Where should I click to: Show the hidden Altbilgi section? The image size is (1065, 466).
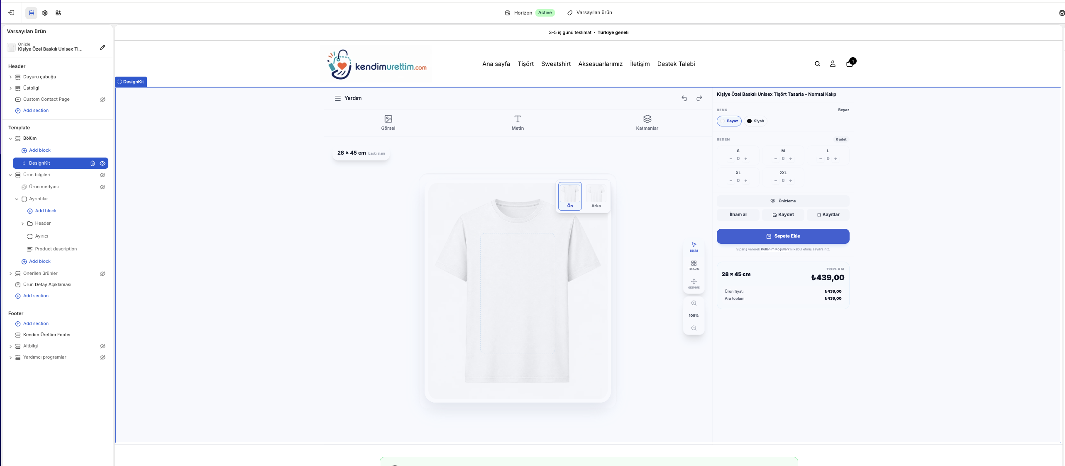(x=103, y=346)
